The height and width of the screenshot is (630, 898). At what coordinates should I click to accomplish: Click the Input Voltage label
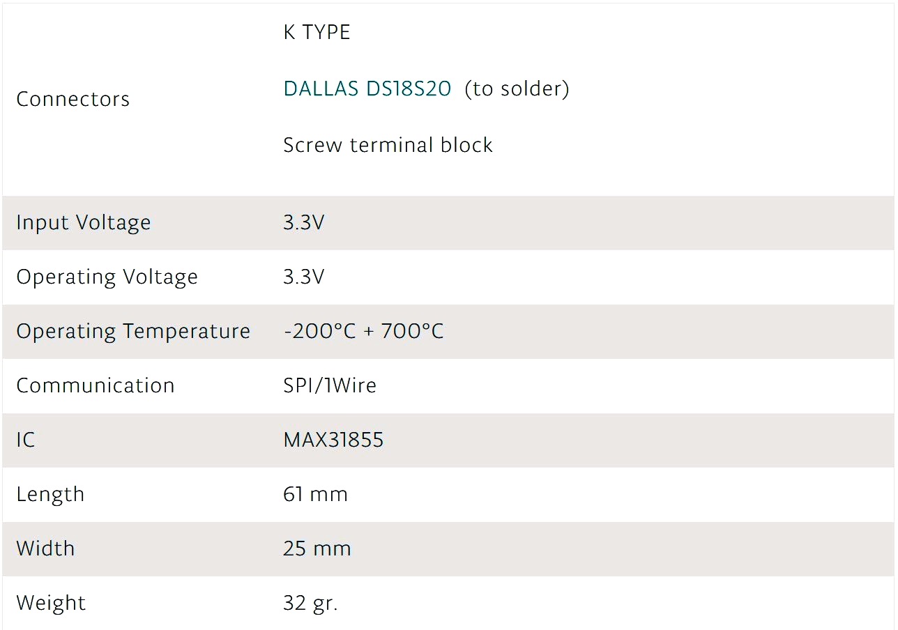coord(84,223)
